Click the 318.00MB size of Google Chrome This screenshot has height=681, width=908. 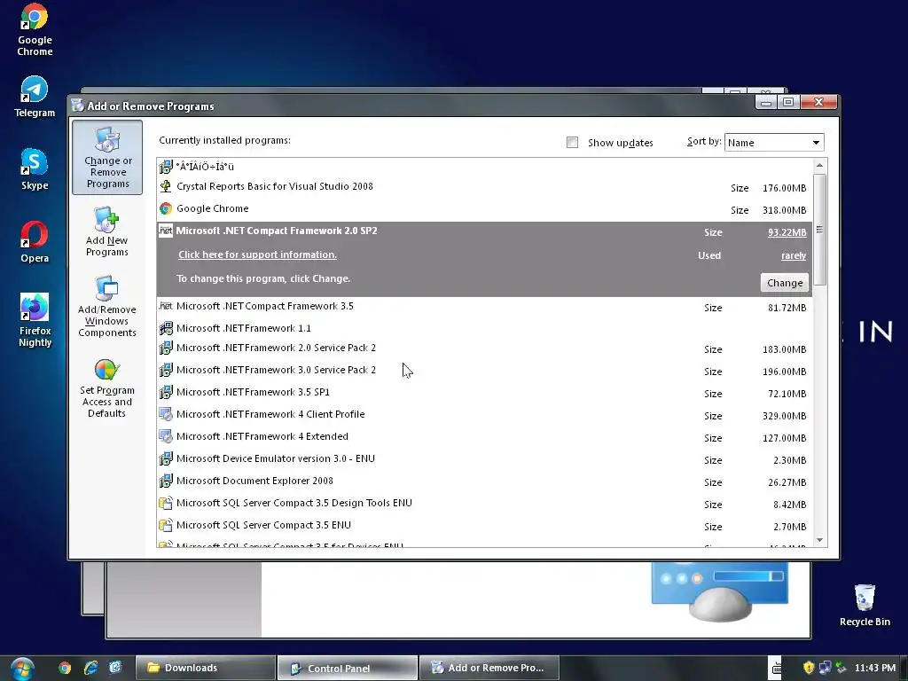(x=784, y=210)
